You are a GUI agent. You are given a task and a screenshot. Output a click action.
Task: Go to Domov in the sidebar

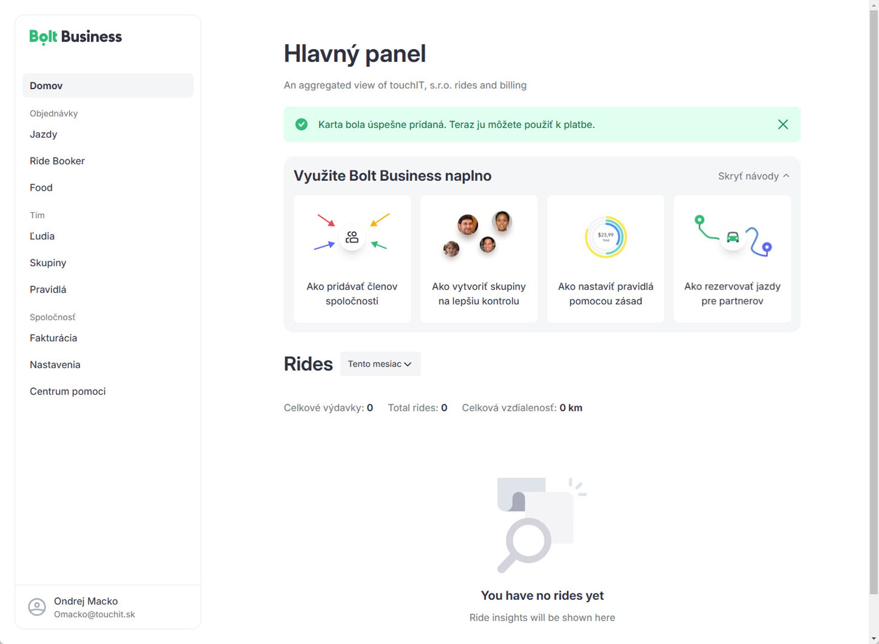(108, 86)
